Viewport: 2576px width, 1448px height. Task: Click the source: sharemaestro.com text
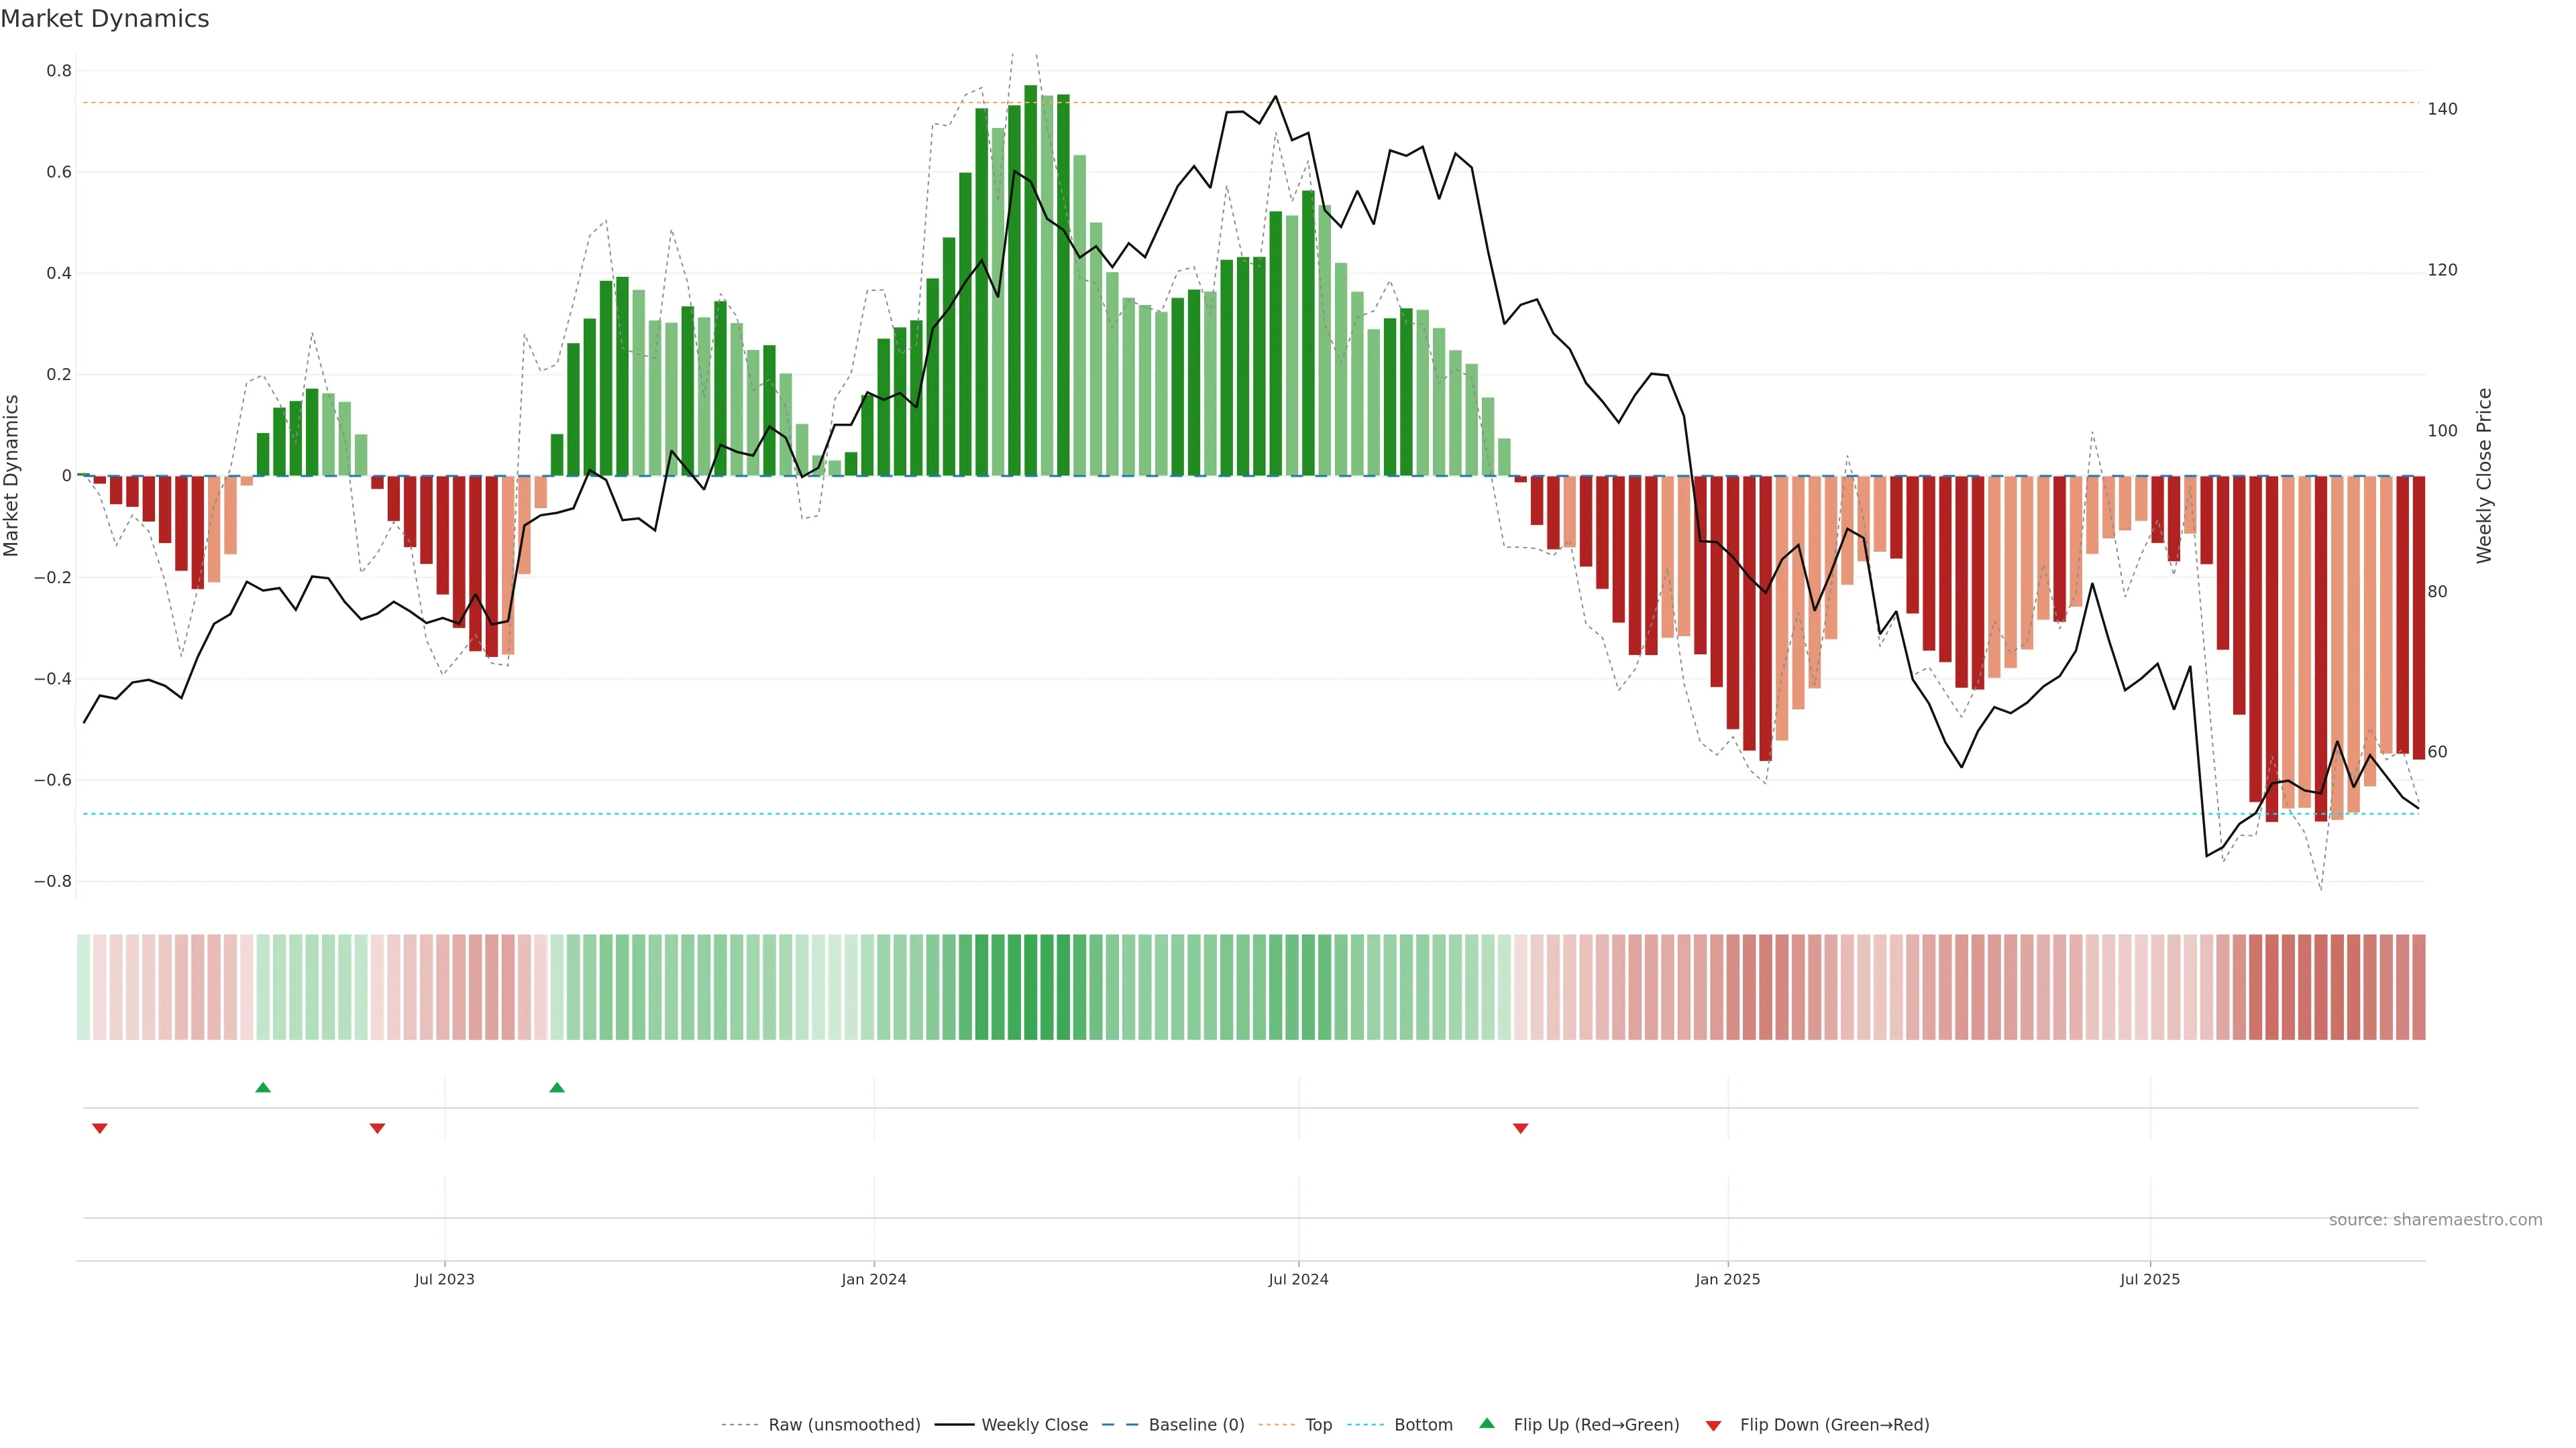2435,1220
